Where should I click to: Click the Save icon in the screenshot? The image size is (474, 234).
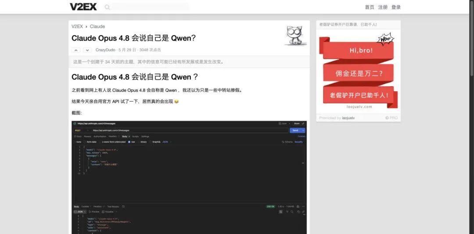(x=280, y=124)
